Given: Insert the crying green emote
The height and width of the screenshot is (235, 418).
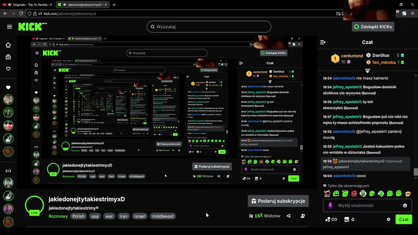Looking at the screenshot, I should 336,194.
